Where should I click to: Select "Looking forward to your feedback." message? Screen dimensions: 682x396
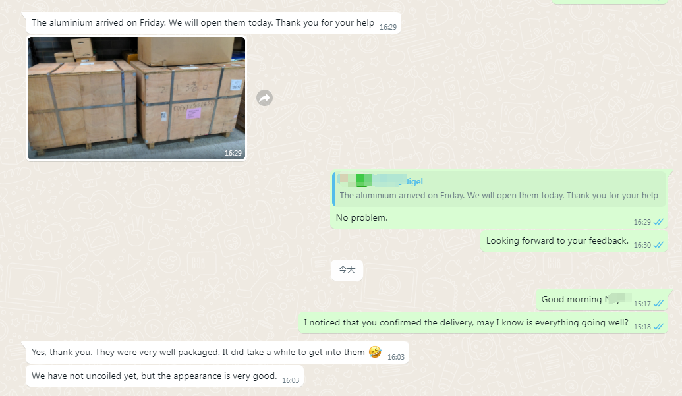(x=557, y=240)
